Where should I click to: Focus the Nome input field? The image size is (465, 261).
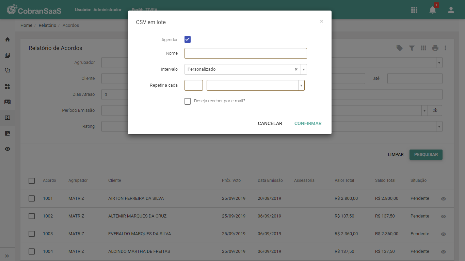pyautogui.click(x=246, y=53)
